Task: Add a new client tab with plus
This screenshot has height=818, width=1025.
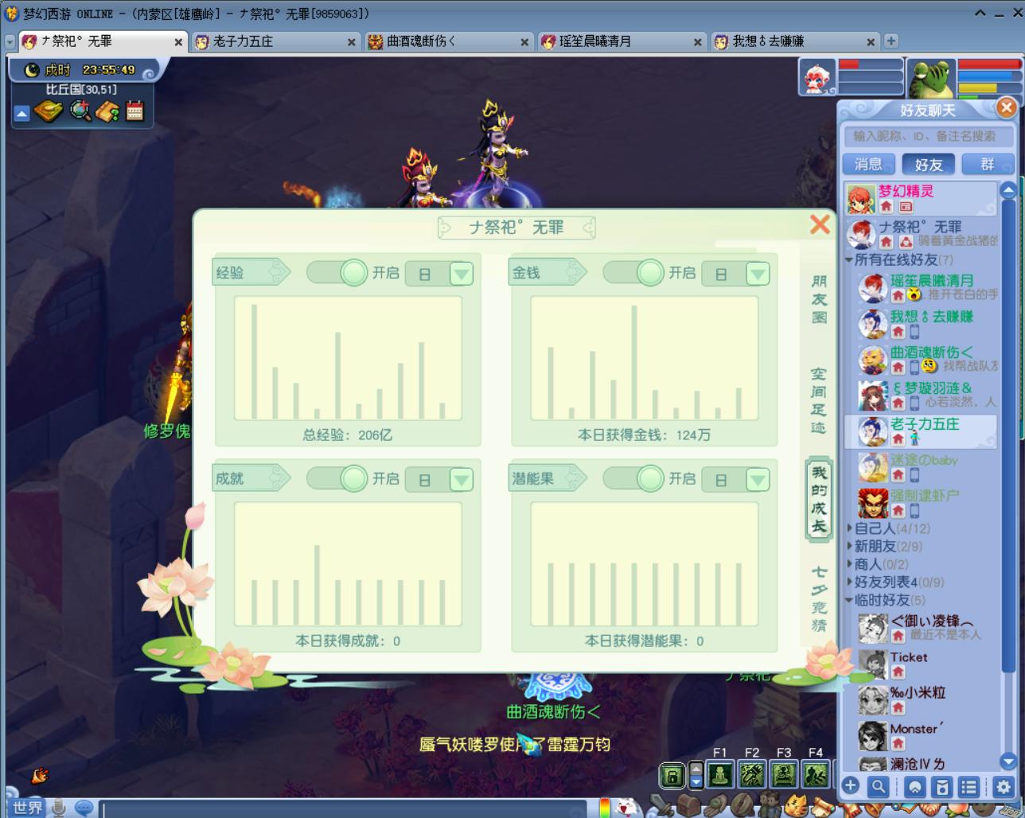Action: (891, 41)
